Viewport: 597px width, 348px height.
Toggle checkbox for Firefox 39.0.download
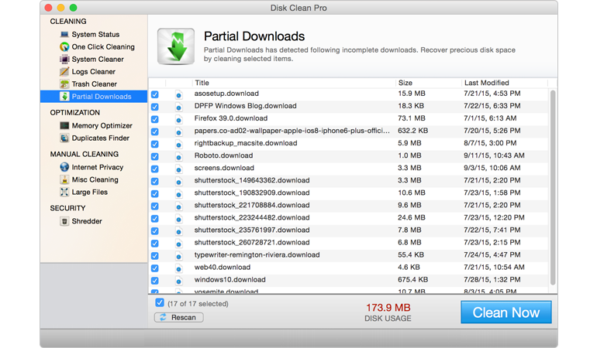click(x=155, y=119)
